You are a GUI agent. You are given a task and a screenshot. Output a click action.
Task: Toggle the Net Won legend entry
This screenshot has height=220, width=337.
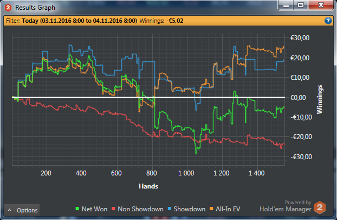pyautogui.click(x=92, y=209)
